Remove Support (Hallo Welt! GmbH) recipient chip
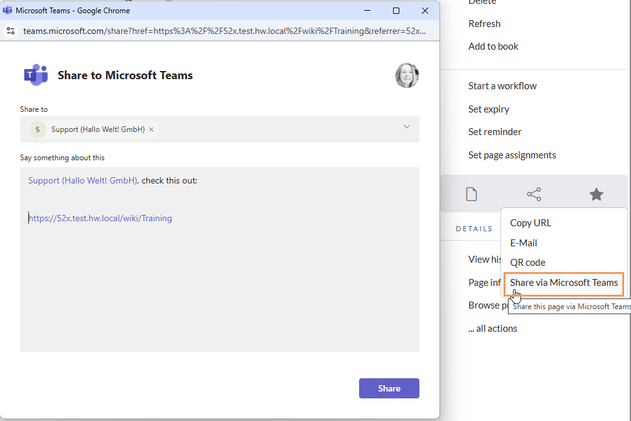The width and height of the screenshot is (631, 421). pyautogui.click(x=151, y=129)
